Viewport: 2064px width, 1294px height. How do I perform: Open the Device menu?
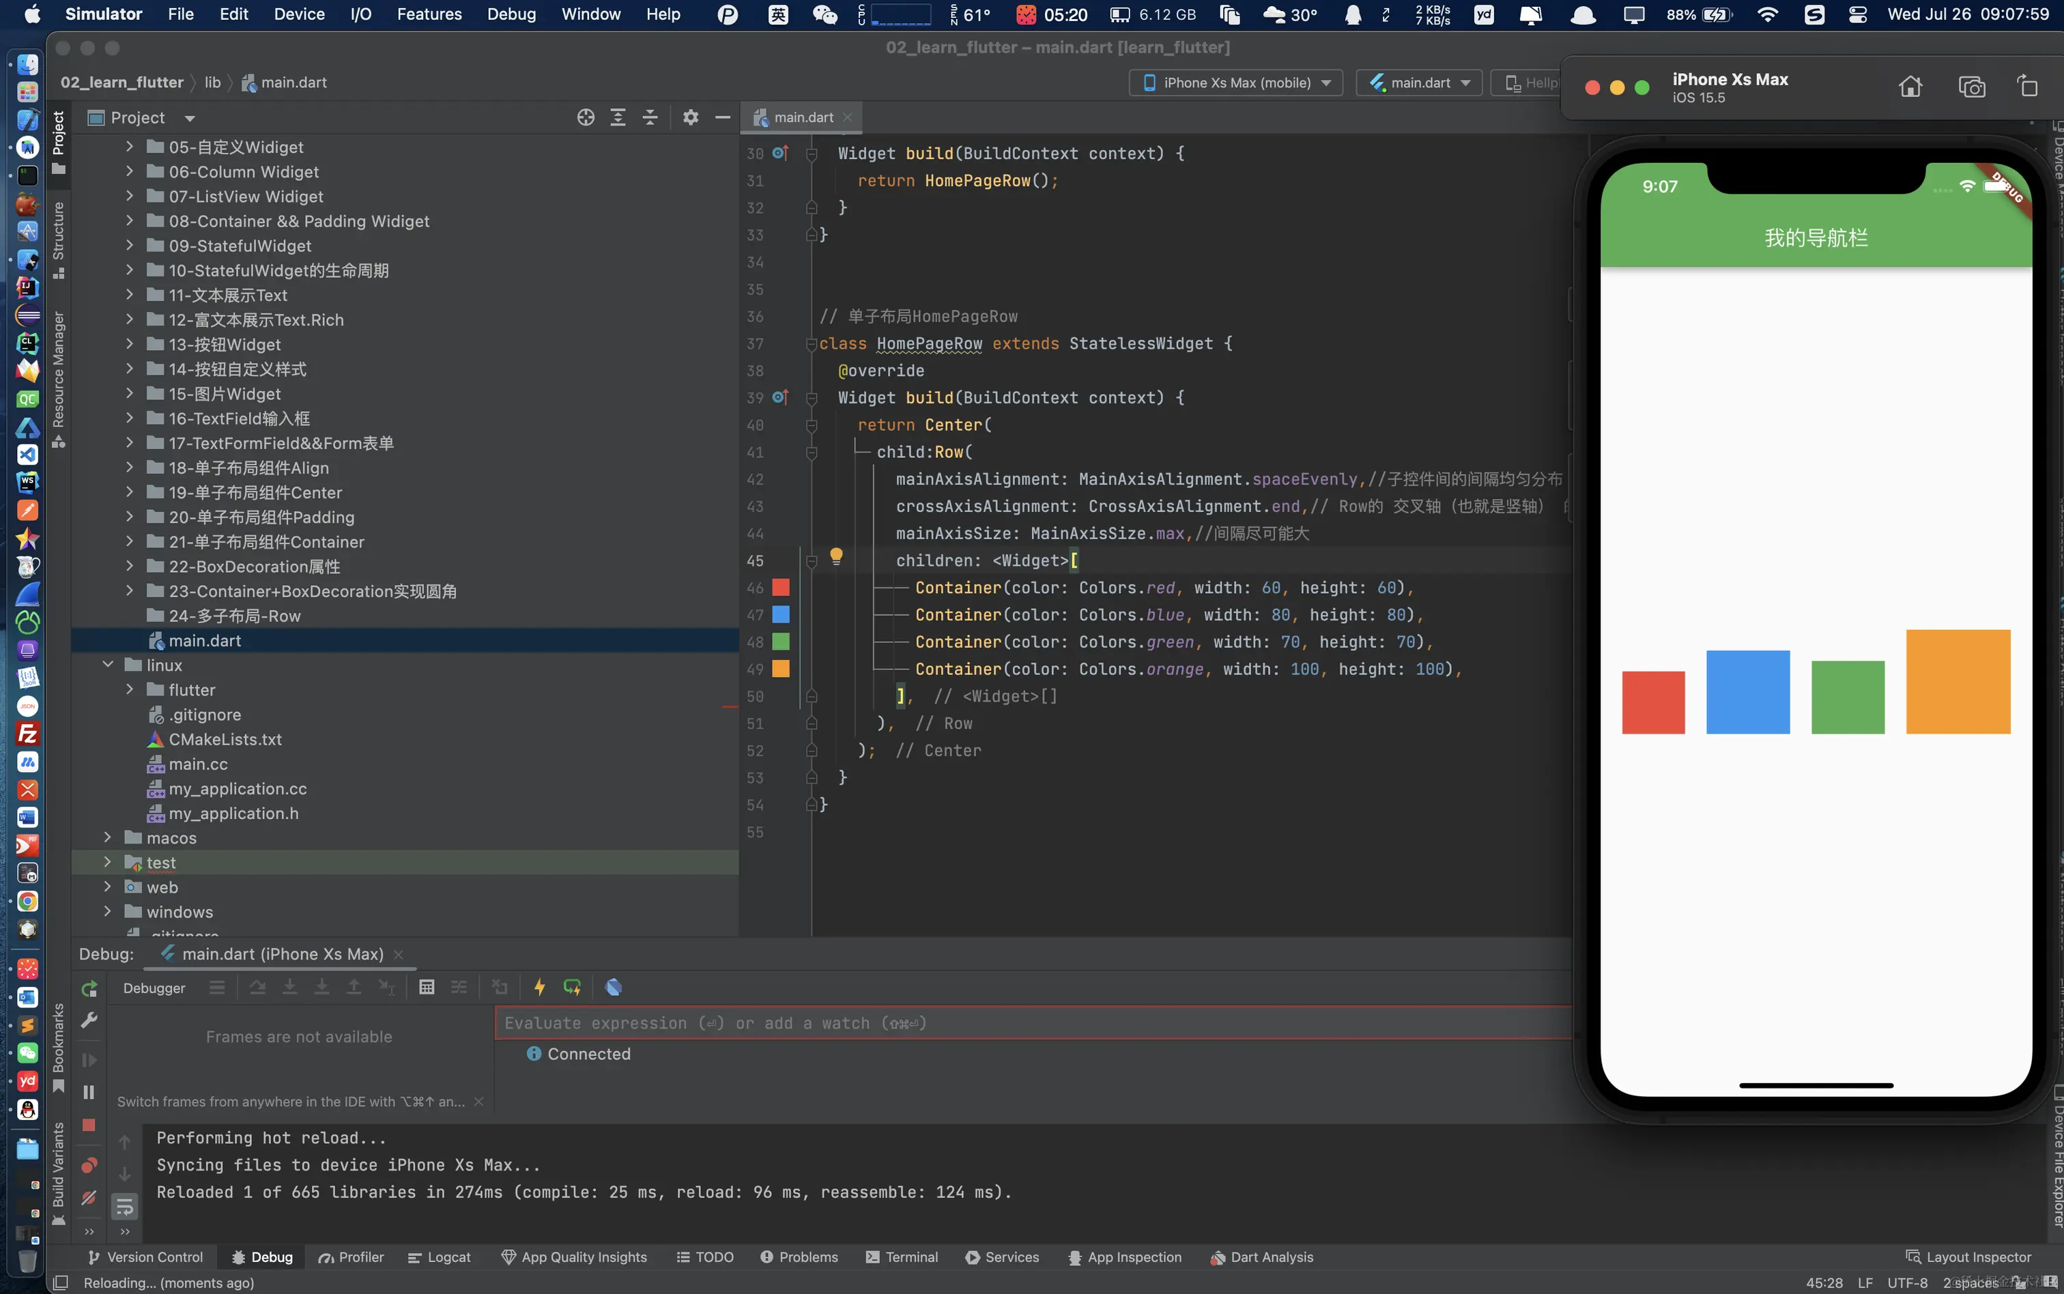coord(299,14)
